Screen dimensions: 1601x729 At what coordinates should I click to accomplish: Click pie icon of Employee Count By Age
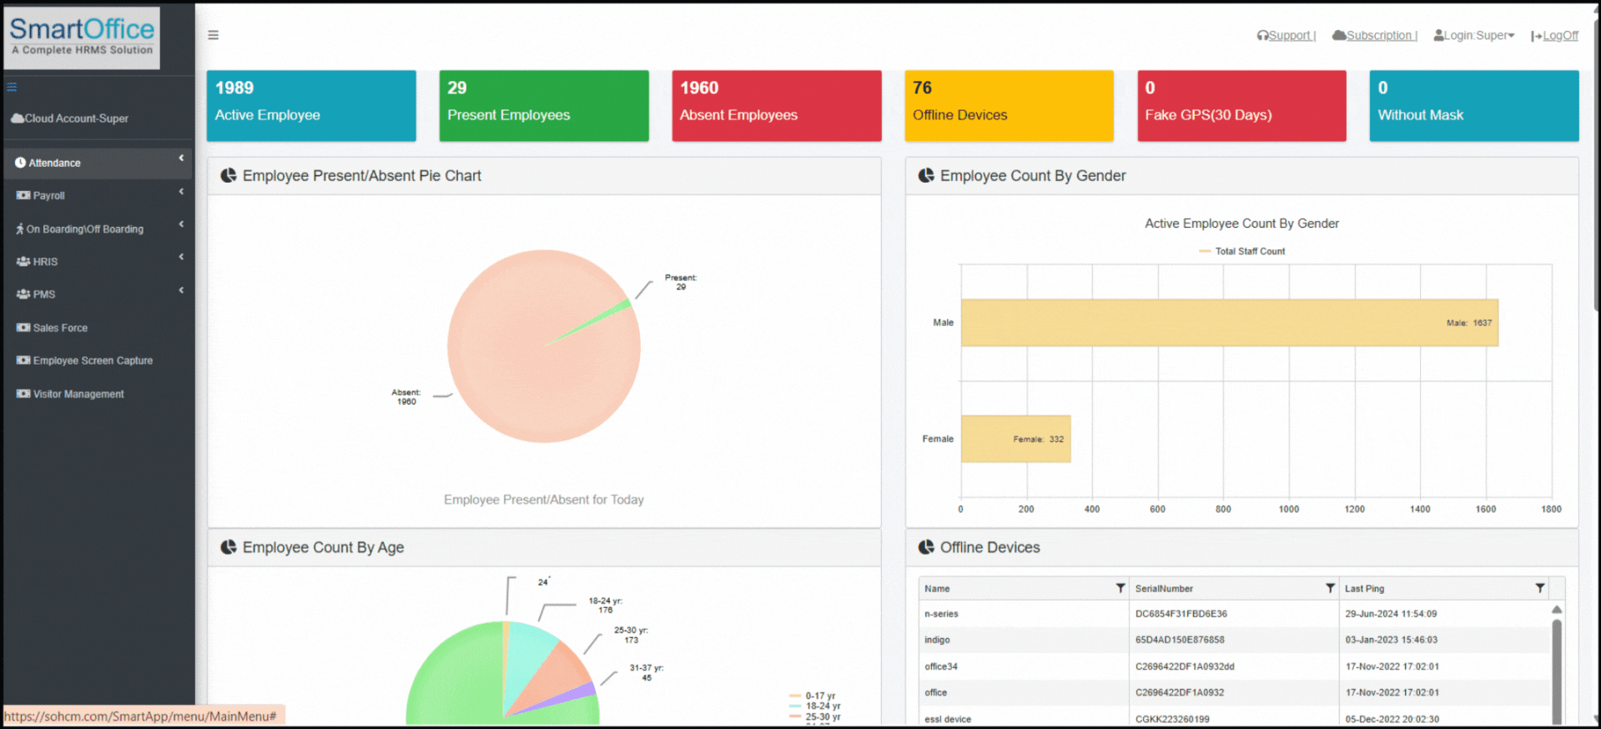pyautogui.click(x=228, y=547)
